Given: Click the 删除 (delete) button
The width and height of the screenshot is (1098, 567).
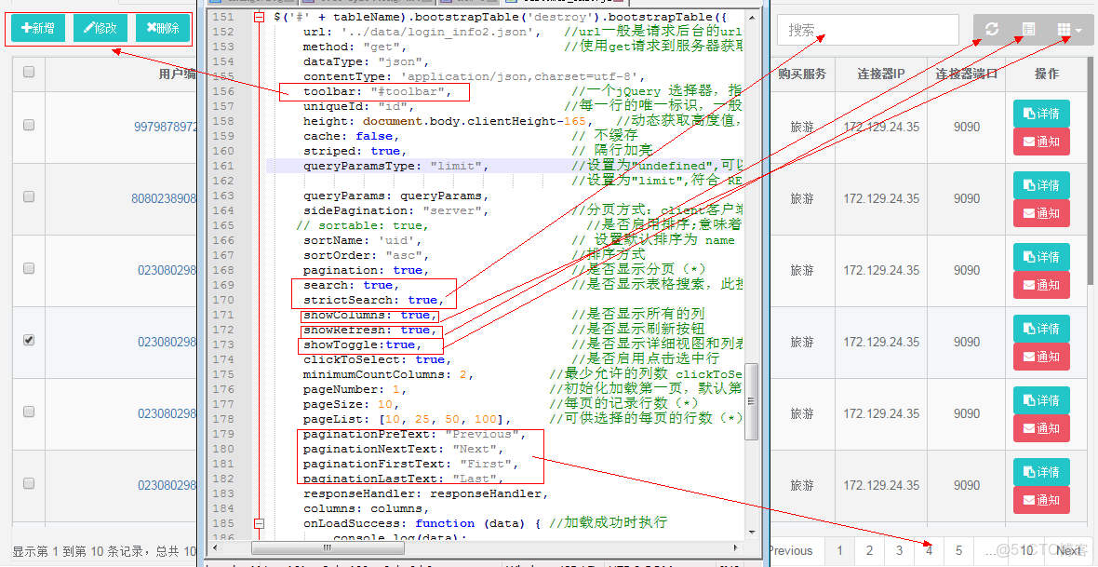Looking at the screenshot, I should pos(163,28).
